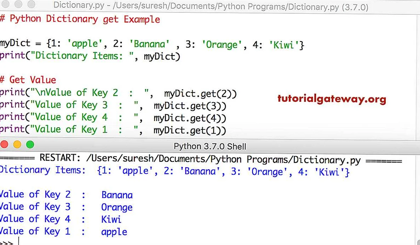This screenshot has width=420, height=245.
Task: Click the Dictionary.py editor's gray zoom button
Action: [x=31, y=4]
